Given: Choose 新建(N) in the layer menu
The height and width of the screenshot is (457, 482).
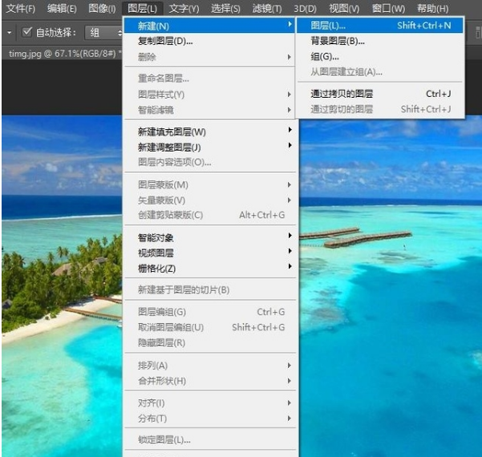Looking at the screenshot, I should pyautogui.click(x=209, y=26).
